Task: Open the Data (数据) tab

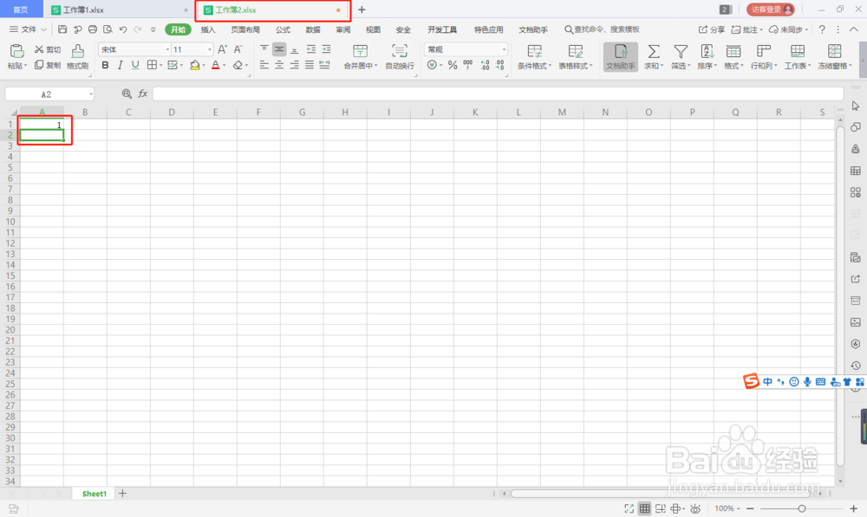Action: (x=313, y=29)
